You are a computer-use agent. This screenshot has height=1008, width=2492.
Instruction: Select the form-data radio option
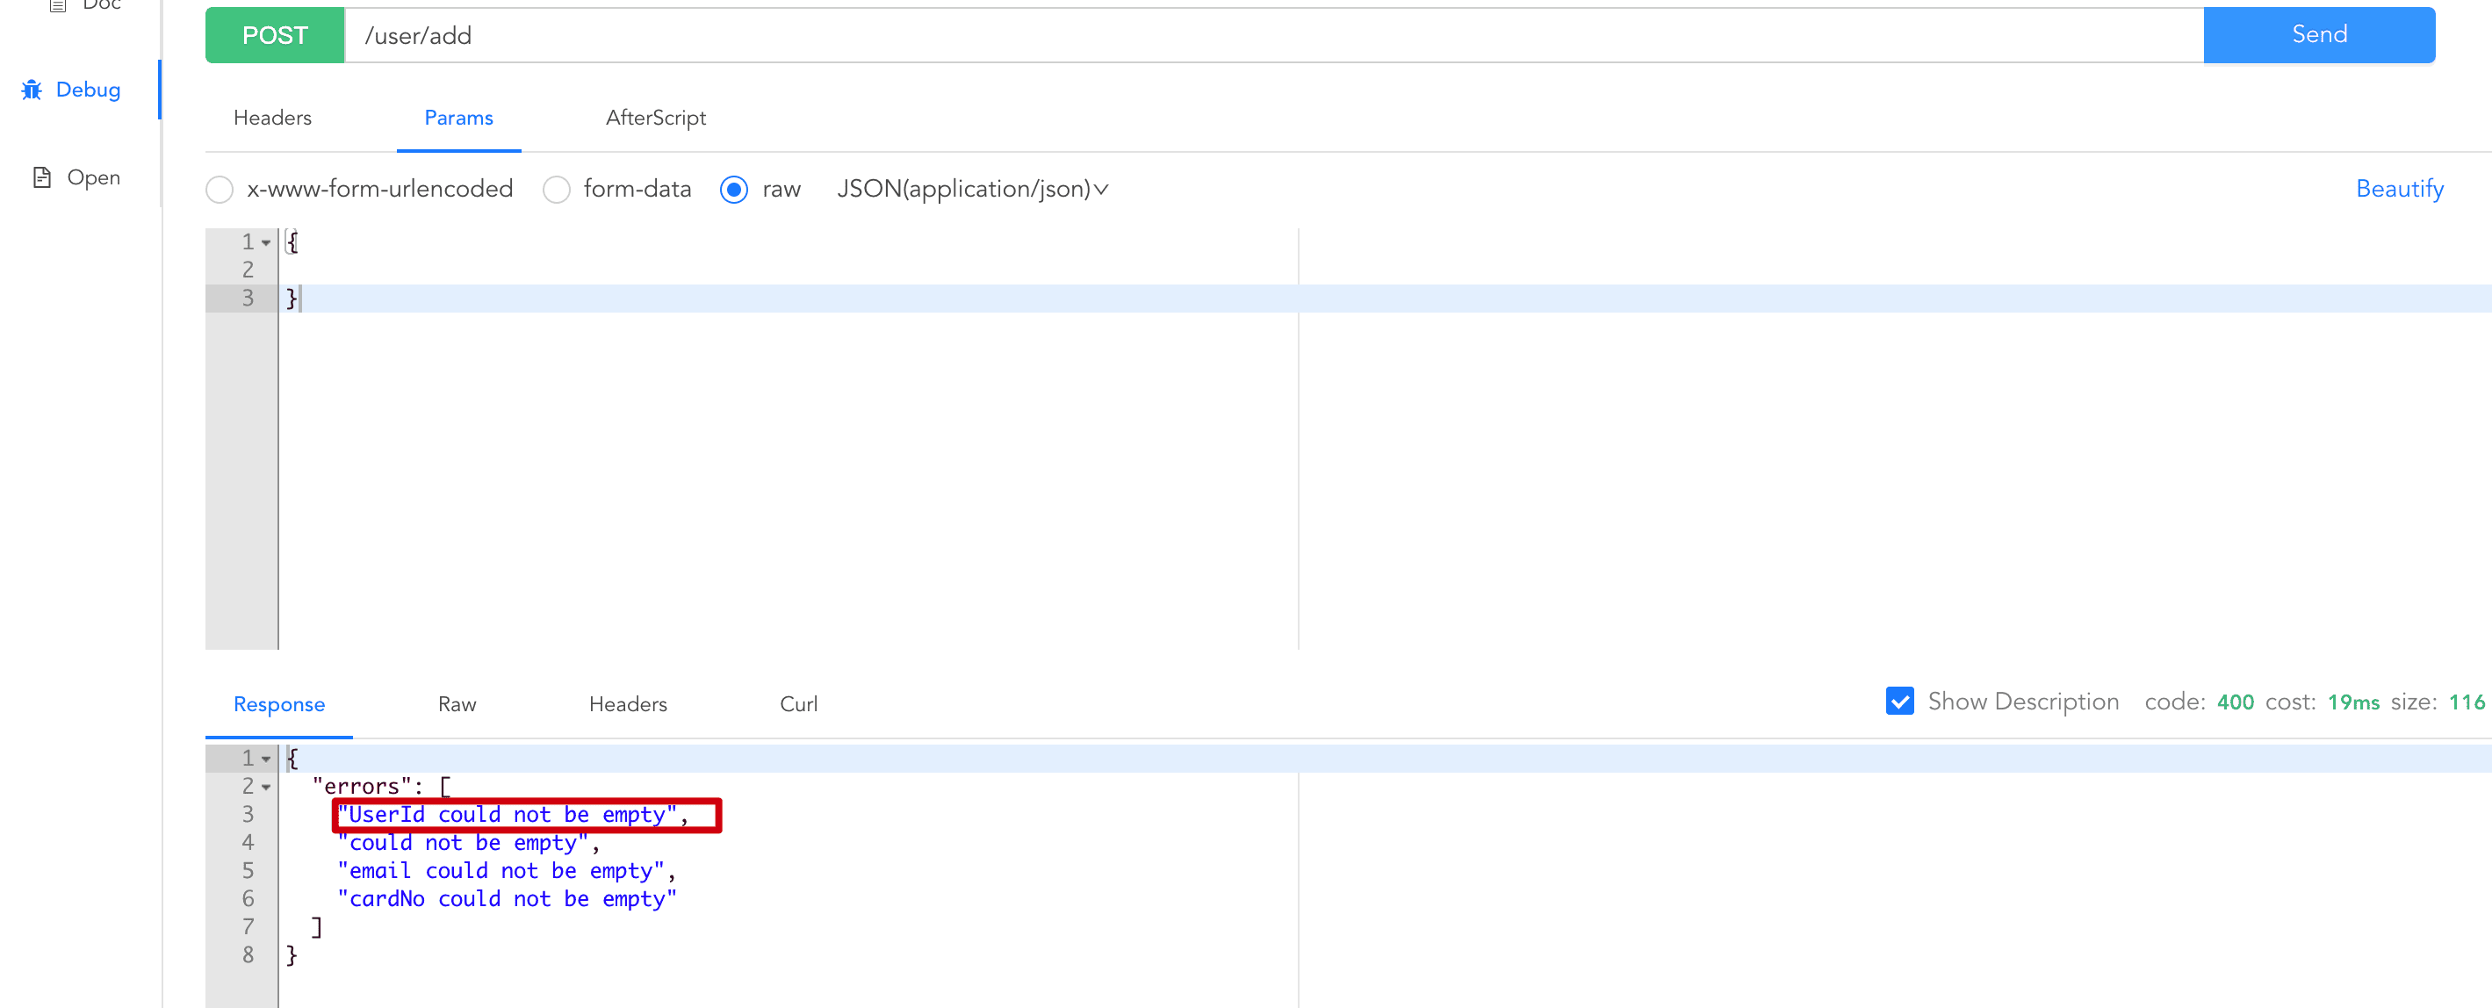point(556,190)
